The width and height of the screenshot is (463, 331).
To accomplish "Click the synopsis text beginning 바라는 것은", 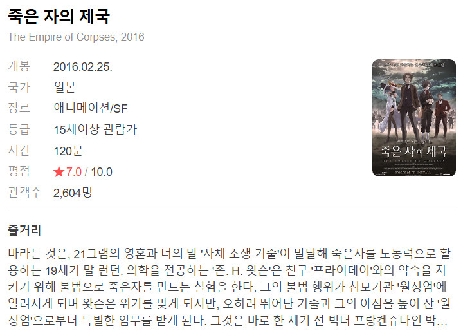I will (229, 287).
